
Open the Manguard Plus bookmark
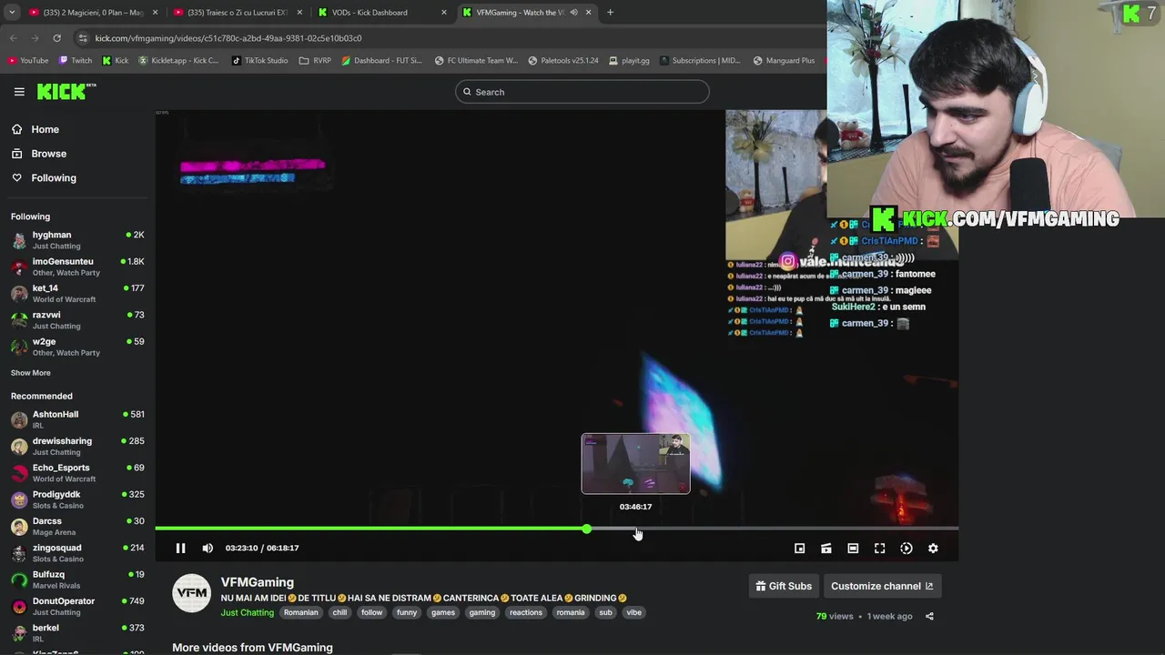(x=784, y=61)
